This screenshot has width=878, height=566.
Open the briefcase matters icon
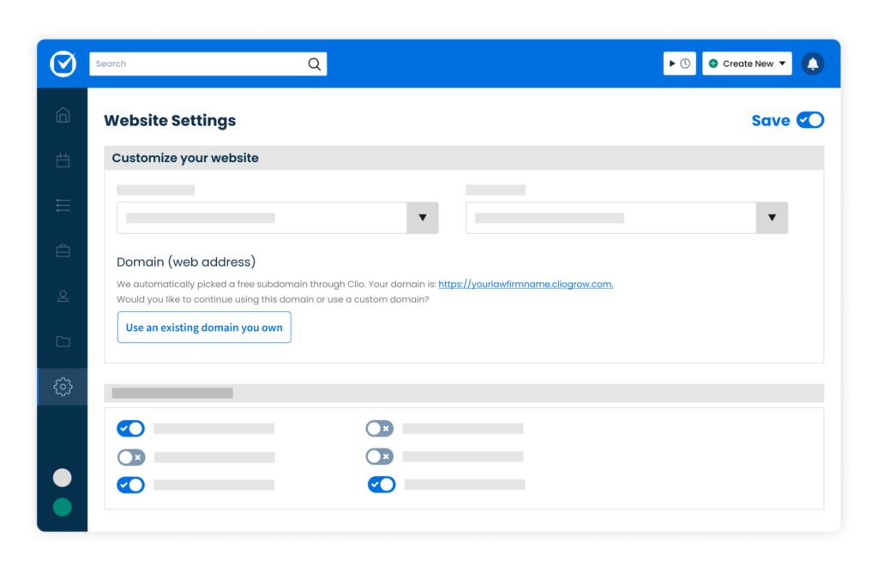click(63, 250)
